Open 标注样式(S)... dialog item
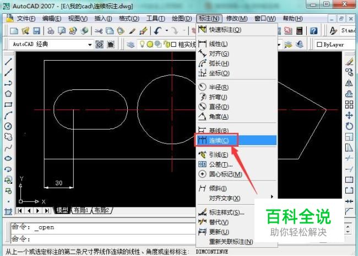Screen dimensions: 358x256 click(x=236, y=212)
